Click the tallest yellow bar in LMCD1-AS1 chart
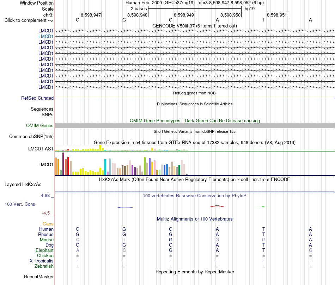Screen dimensions: 335x285 coord(100,148)
